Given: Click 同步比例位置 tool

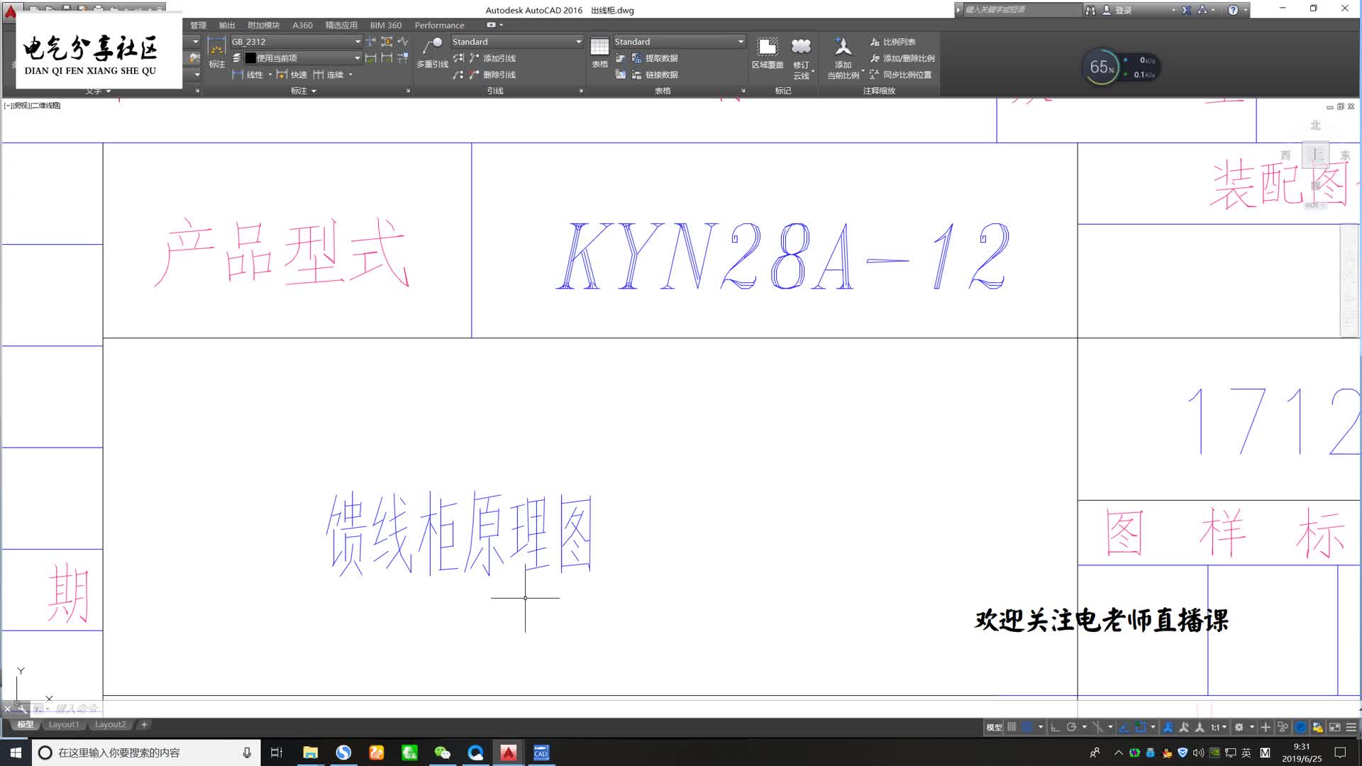Looking at the screenshot, I should click(901, 74).
